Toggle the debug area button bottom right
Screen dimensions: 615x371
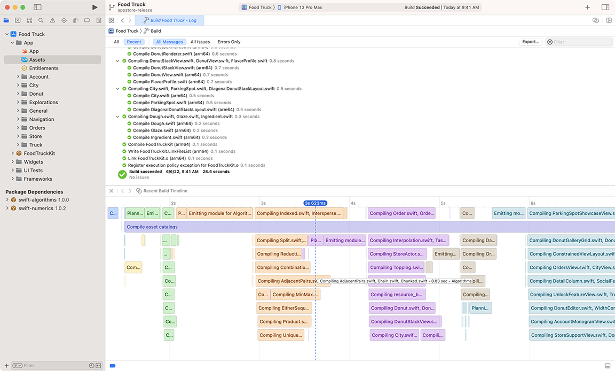[x=608, y=366]
